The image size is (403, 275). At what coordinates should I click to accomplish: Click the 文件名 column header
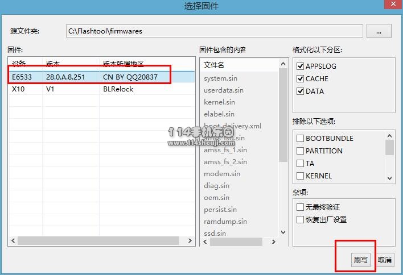coord(214,65)
